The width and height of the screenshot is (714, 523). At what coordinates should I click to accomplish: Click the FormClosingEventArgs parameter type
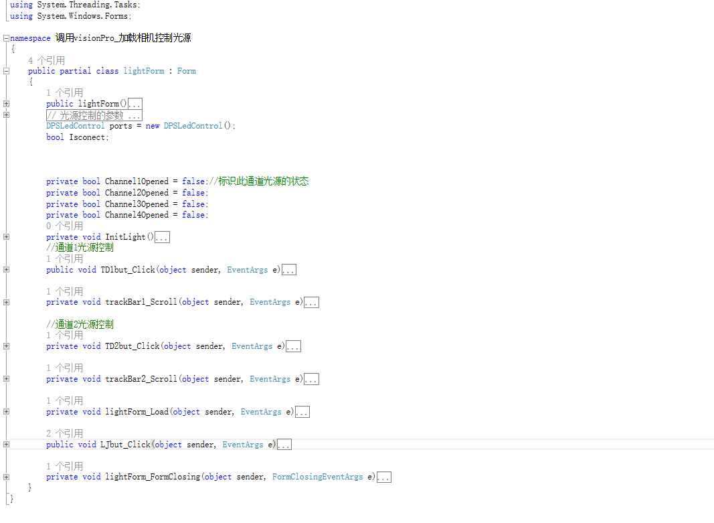pos(317,477)
